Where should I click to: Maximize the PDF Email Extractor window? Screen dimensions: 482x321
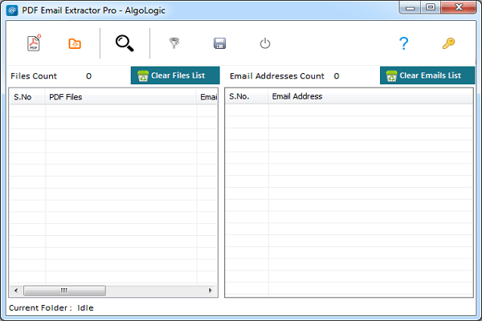(x=431, y=7)
